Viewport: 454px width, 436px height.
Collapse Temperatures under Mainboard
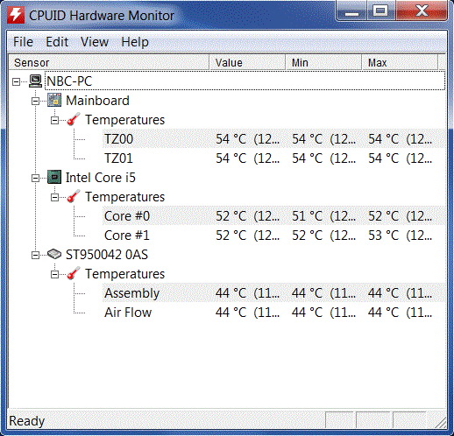pyautogui.click(x=54, y=120)
